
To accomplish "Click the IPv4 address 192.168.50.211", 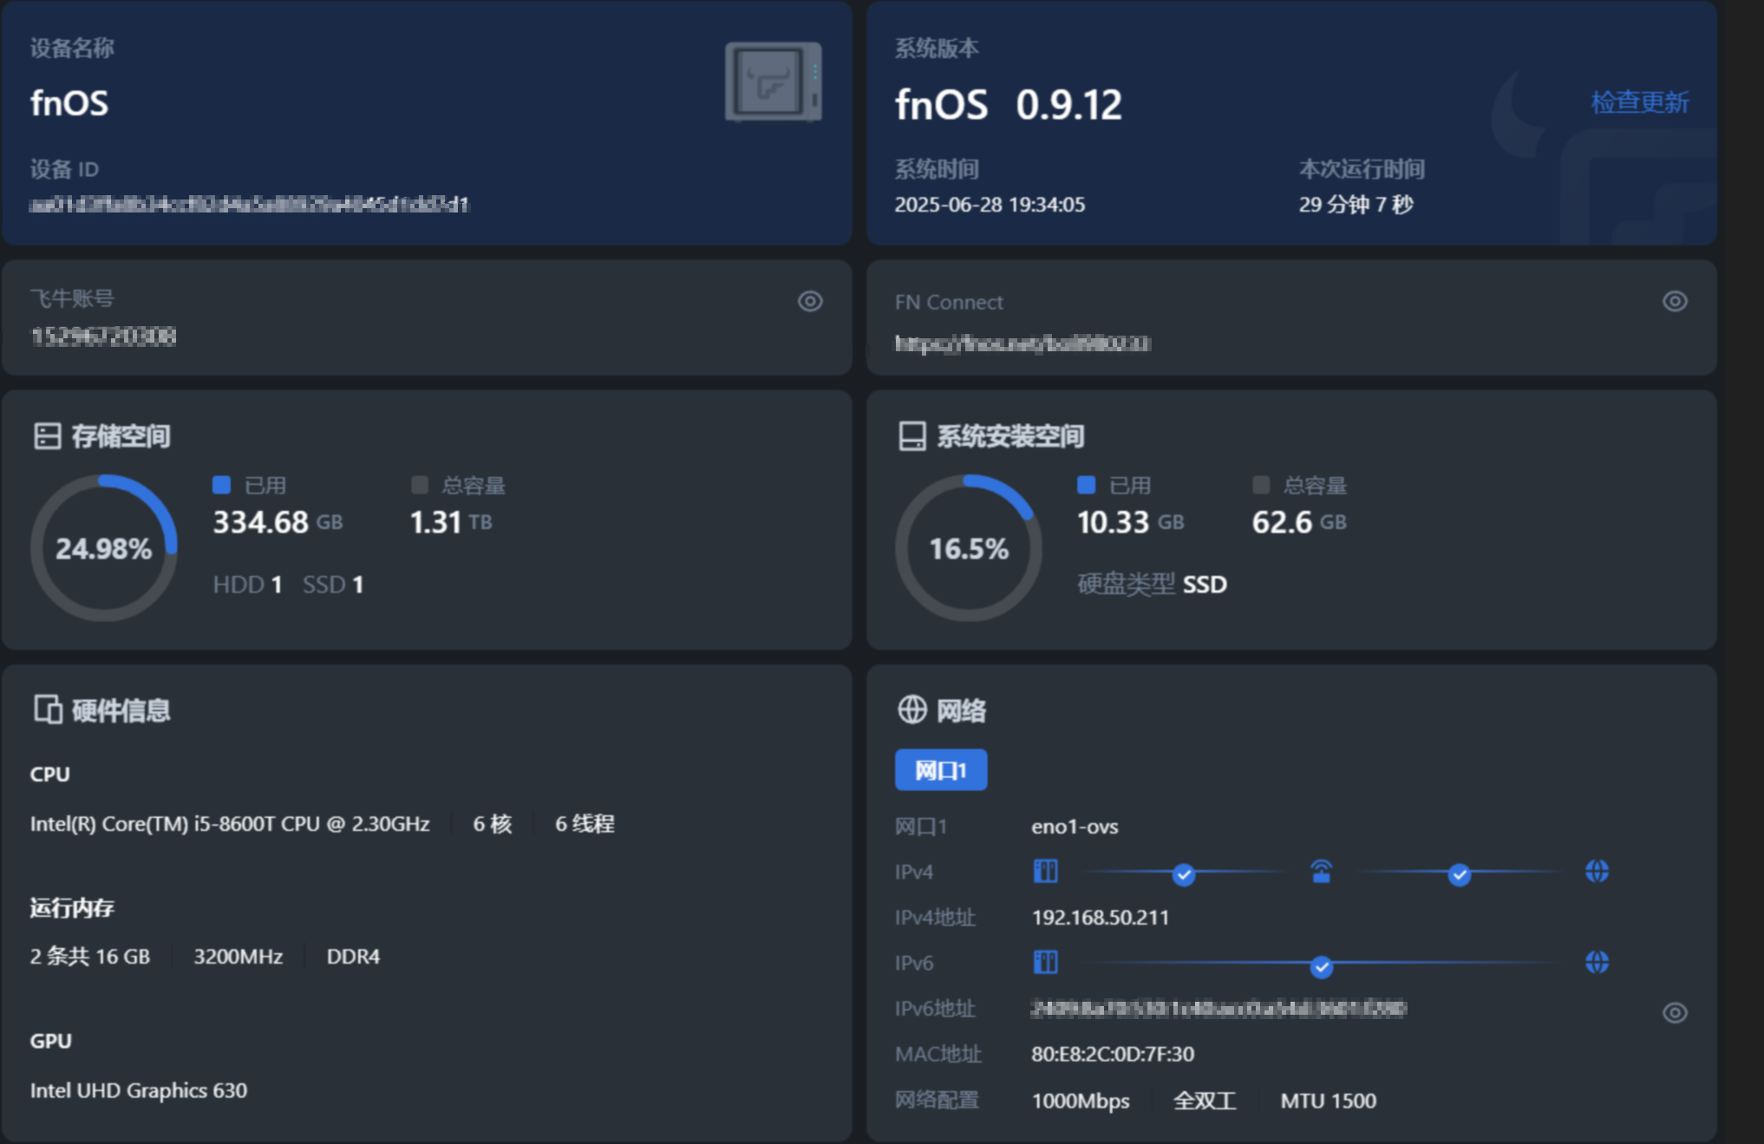I will (1101, 918).
